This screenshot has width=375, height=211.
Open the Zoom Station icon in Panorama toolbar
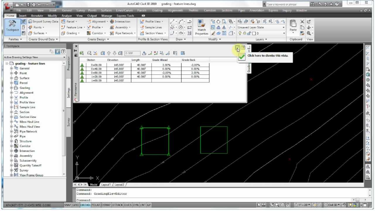[x=89, y=53]
